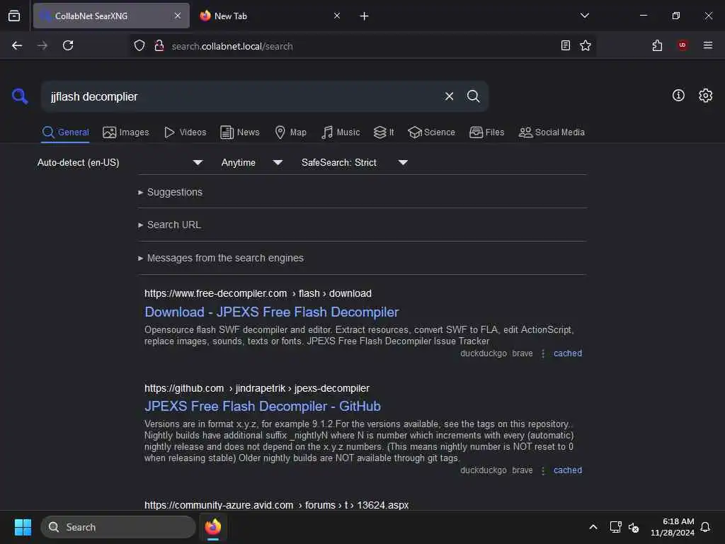This screenshot has width=725, height=544.
Task: Select the Social Media search category
Action: [552, 132]
